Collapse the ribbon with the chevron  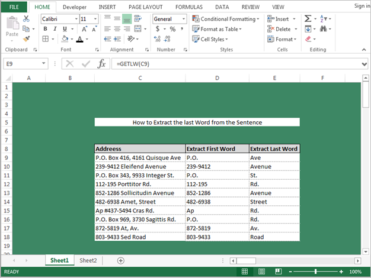364,50
